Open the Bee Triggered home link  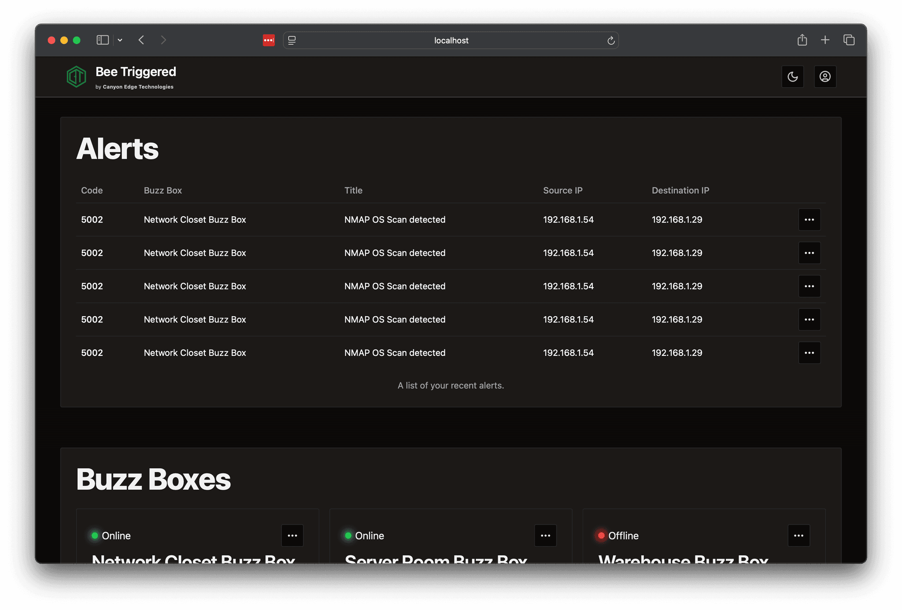coord(136,72)
